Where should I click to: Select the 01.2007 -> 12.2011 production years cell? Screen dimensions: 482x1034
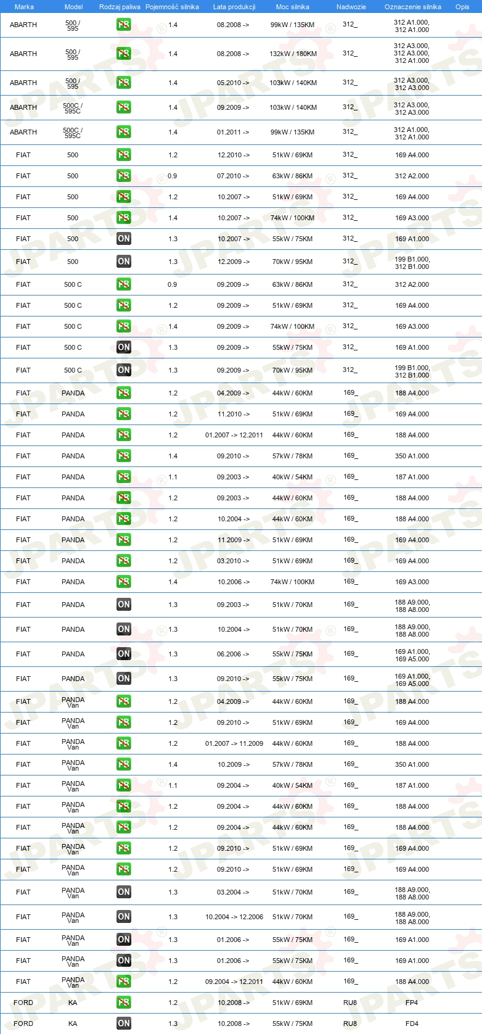(234, 435)
